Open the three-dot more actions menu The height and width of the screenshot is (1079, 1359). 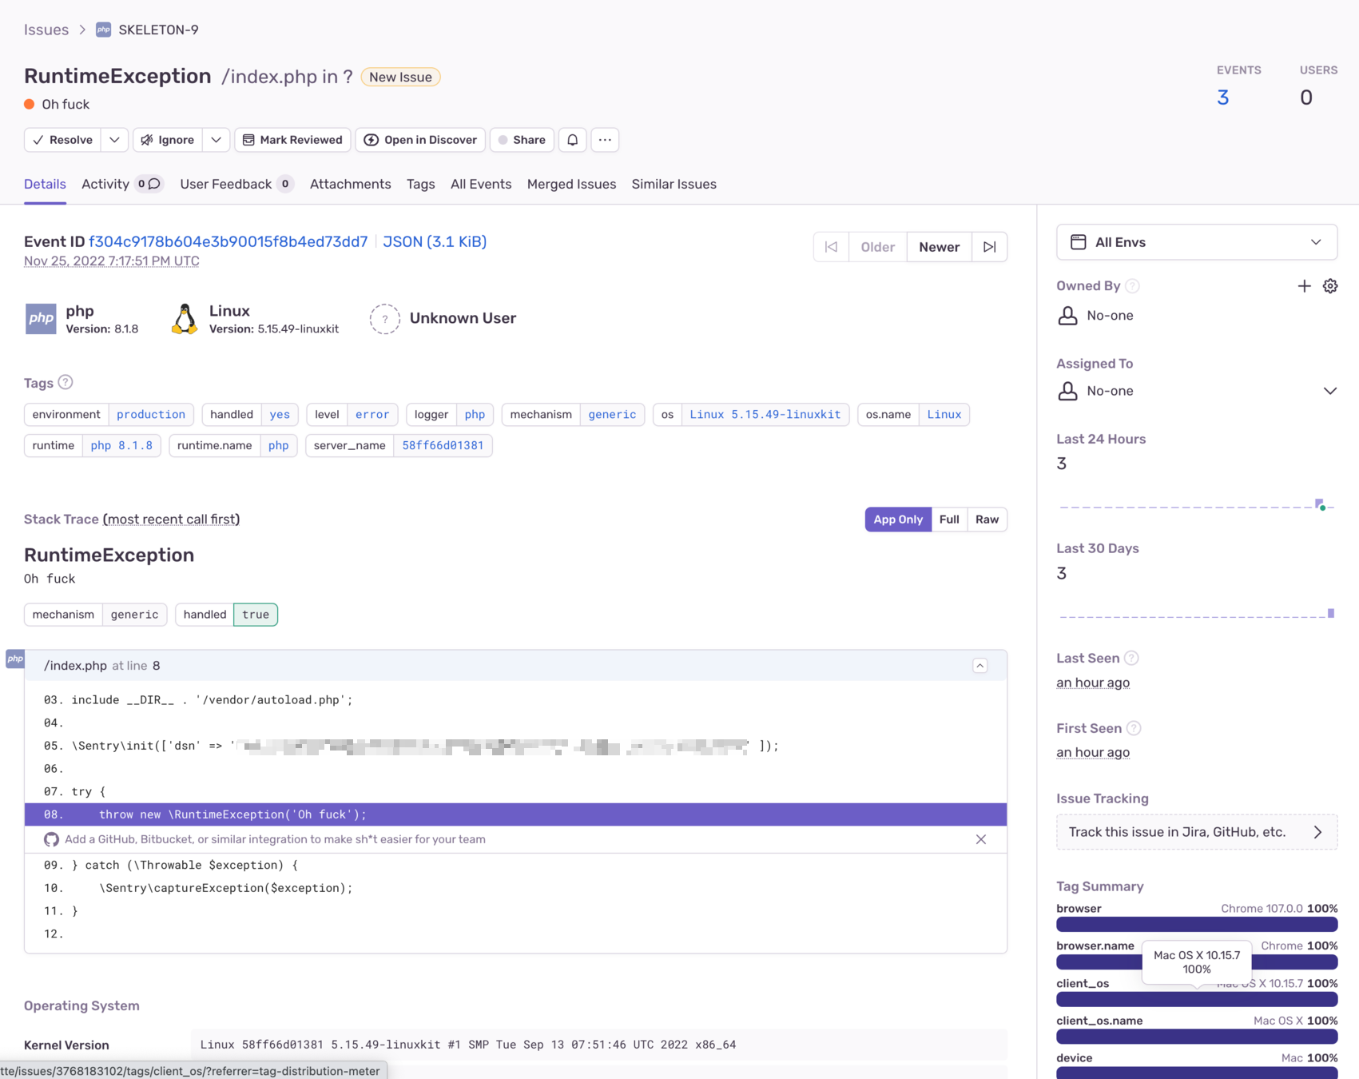pyautogui.click(x=606, y=140)
